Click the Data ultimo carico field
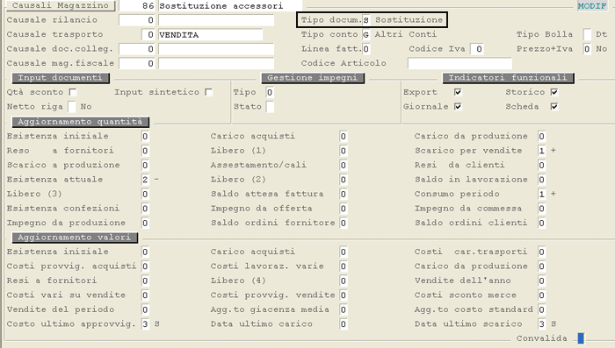This screenshot has width=615, height=348. coord(344,324)
